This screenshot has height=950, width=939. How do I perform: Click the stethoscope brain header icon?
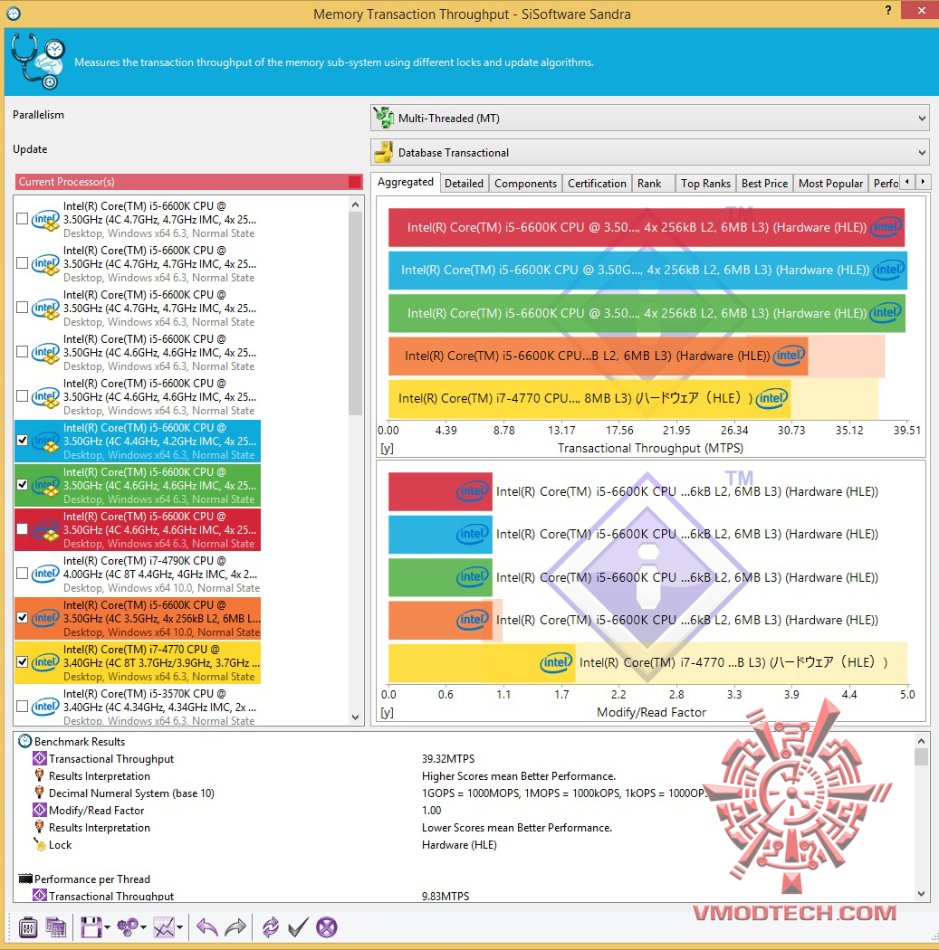tap(38, 62)
